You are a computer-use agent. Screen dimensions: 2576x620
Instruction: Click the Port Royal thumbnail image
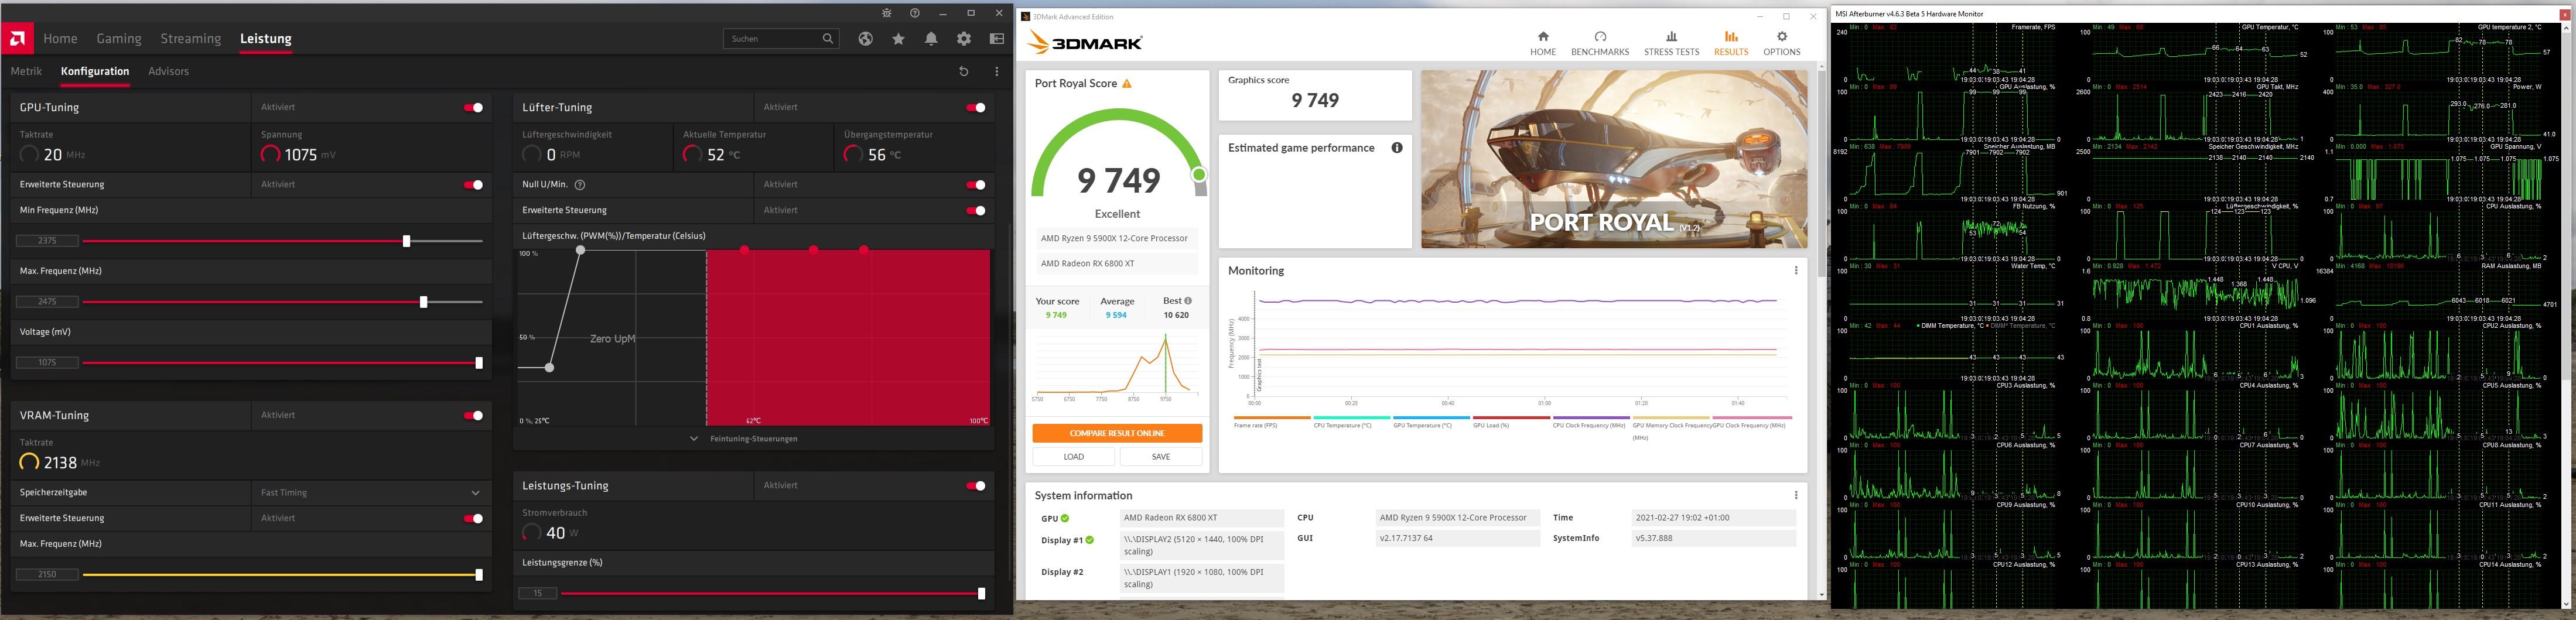click(1614, 159)
